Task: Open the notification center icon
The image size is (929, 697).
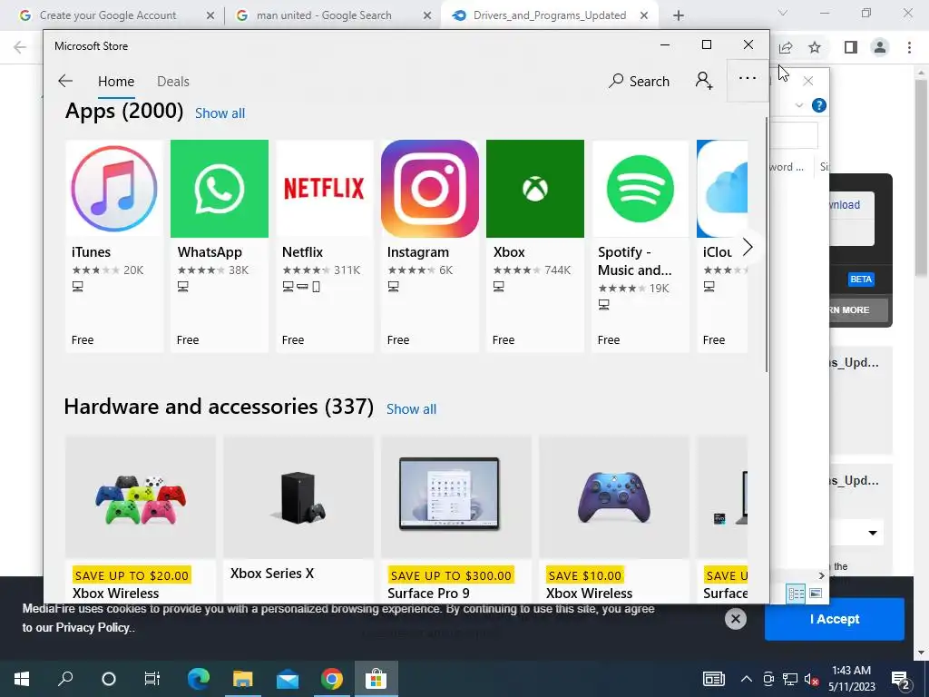Action: (x=902, y=681)
